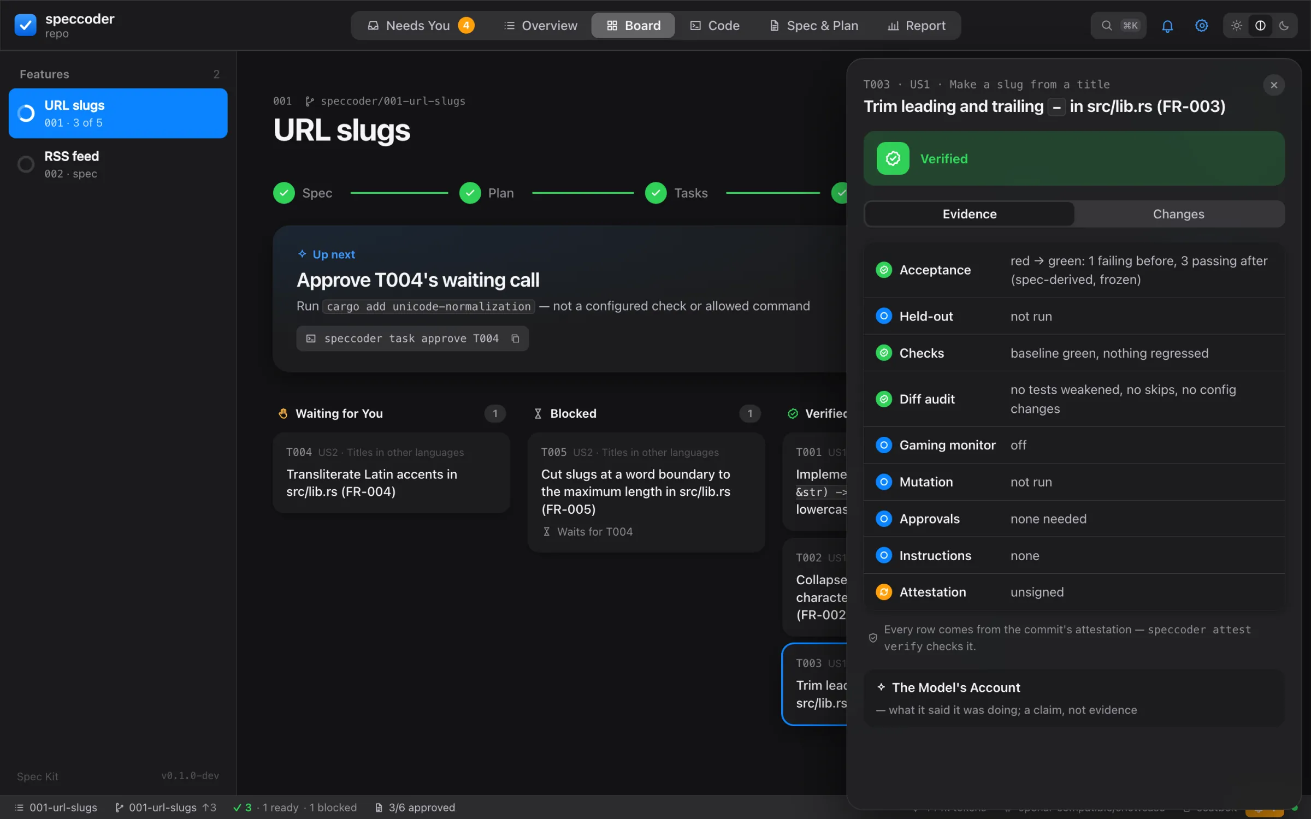The width and height of the screenshot is (1311, 819).
Task: Click the speccoder task approve T004 command
Action: (x=412, y=339)
